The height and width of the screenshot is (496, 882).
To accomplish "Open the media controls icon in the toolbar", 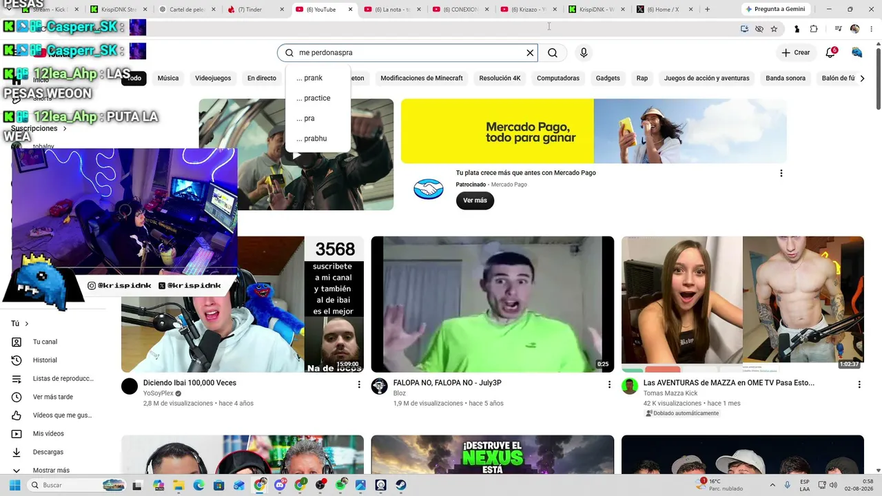I will 839,29.
